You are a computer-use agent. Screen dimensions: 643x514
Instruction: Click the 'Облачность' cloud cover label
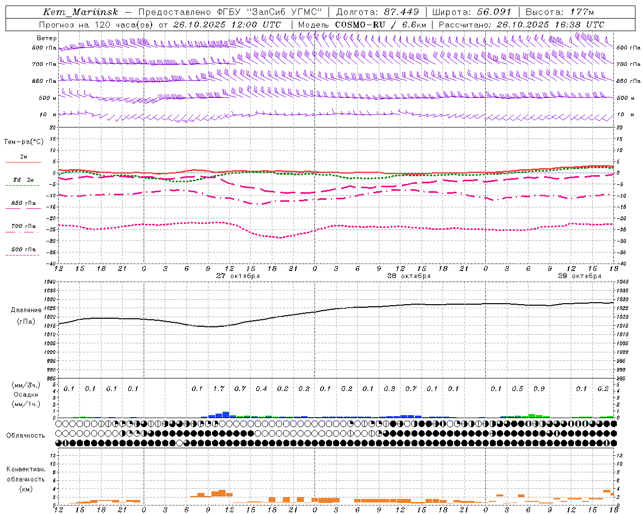pos(26,436)
